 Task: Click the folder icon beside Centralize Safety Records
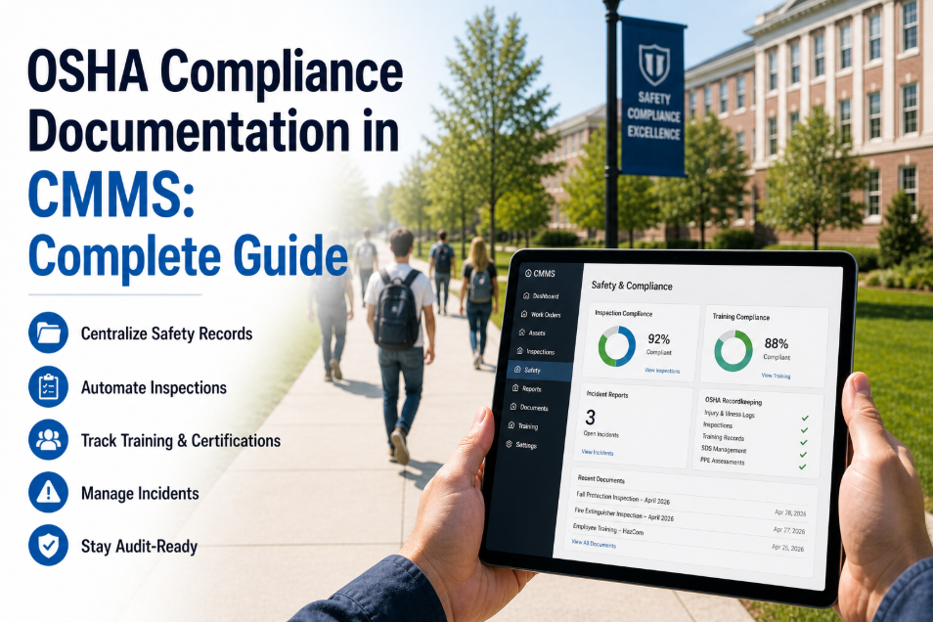[x=48, y=333]
